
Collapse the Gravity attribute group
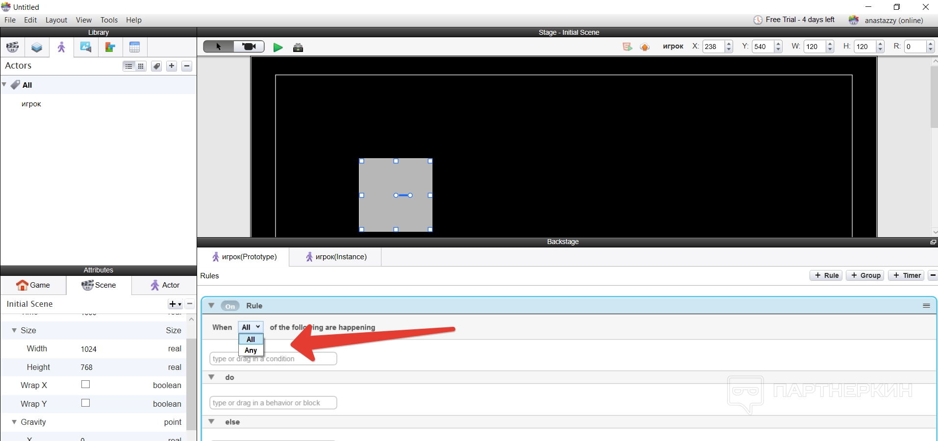pyautogui.click(x=14, y=422)
